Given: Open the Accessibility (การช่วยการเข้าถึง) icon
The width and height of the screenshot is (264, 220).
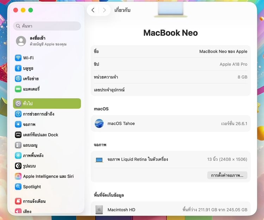Looking at the screenshot, I should click(x=18, y=114).
